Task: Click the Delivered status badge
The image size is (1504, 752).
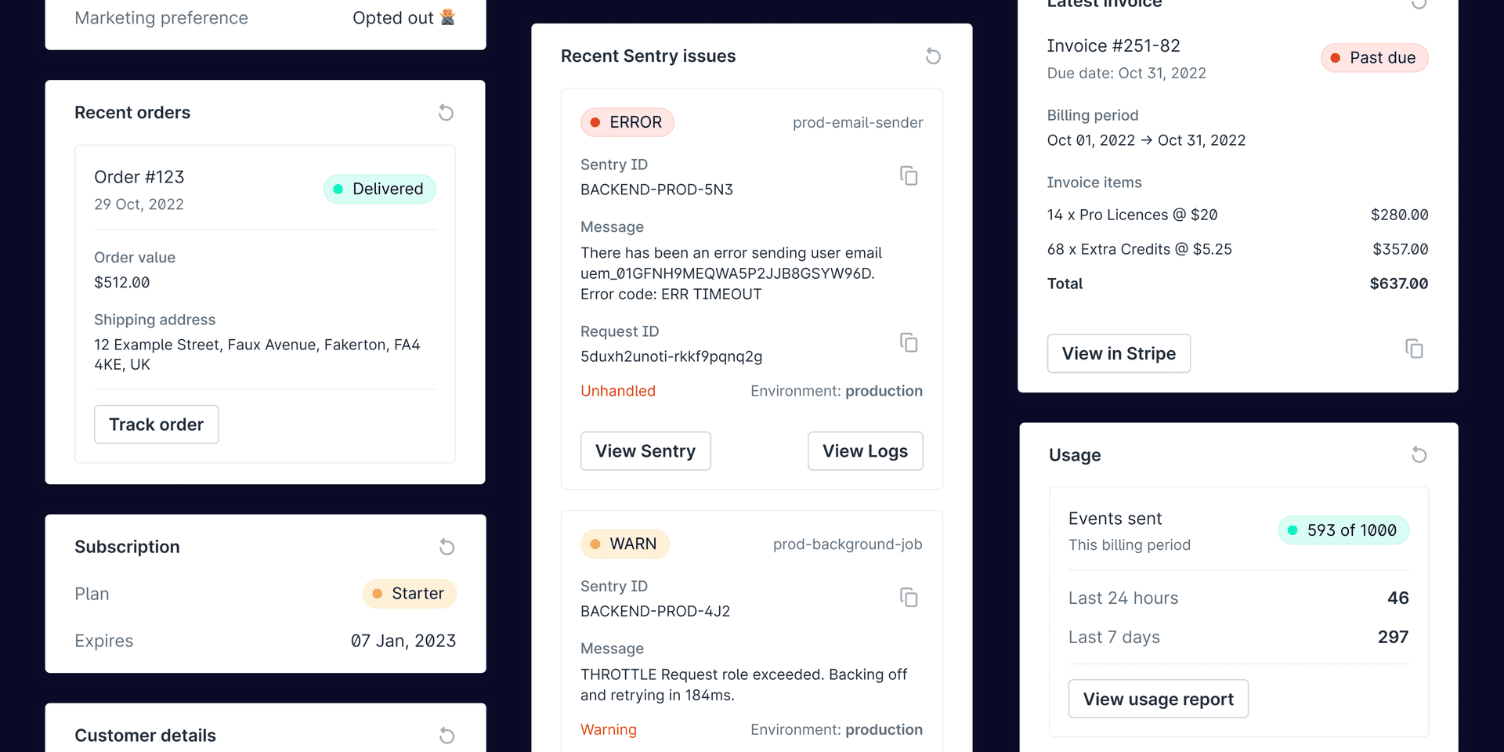Action: (x=379, y=189)
